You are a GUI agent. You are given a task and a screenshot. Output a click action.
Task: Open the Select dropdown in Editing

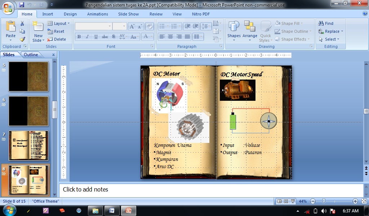329,39
